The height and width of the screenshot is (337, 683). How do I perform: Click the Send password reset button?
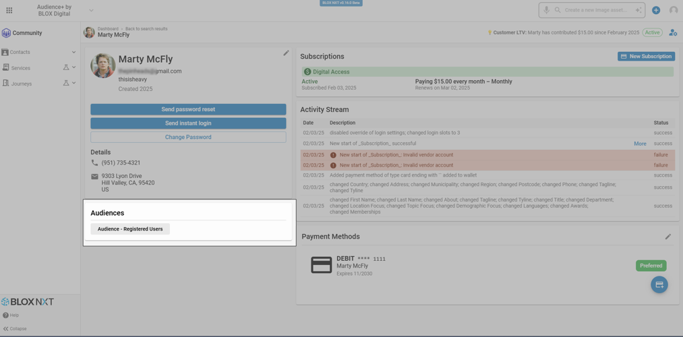(188, 109)
